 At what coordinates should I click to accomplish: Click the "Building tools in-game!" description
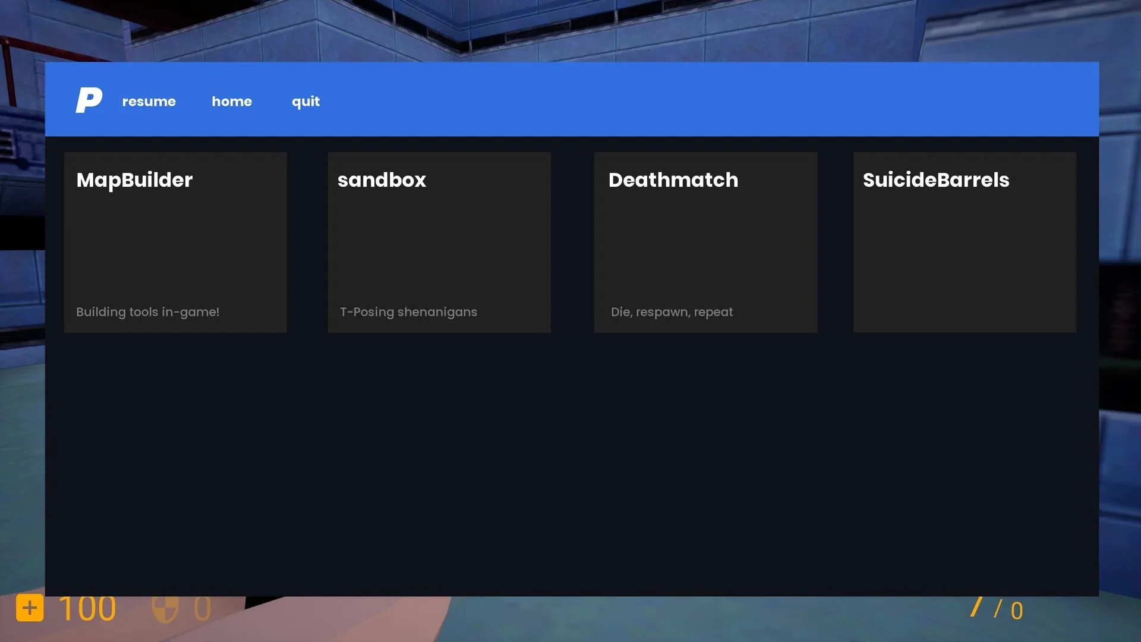click(x=147, y=312)
